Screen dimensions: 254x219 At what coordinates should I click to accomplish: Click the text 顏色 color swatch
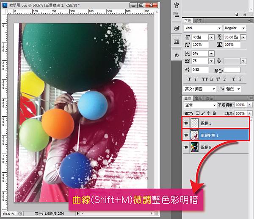(232, 70)
